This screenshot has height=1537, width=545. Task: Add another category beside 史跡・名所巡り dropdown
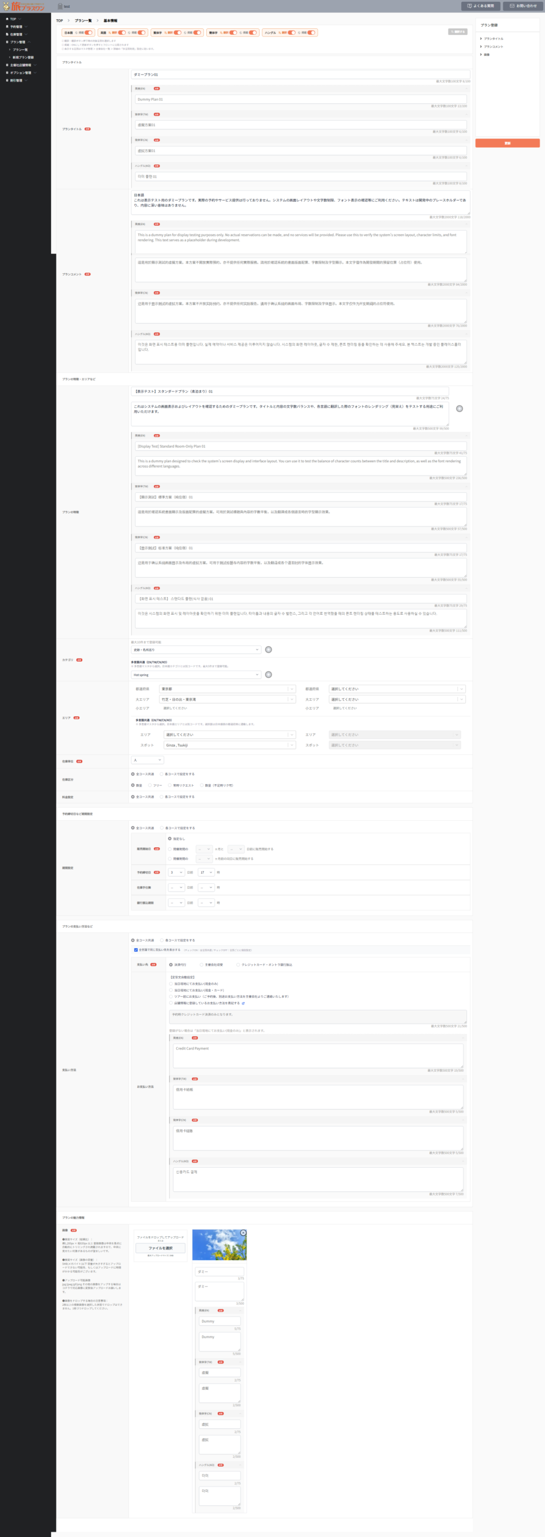269,650
